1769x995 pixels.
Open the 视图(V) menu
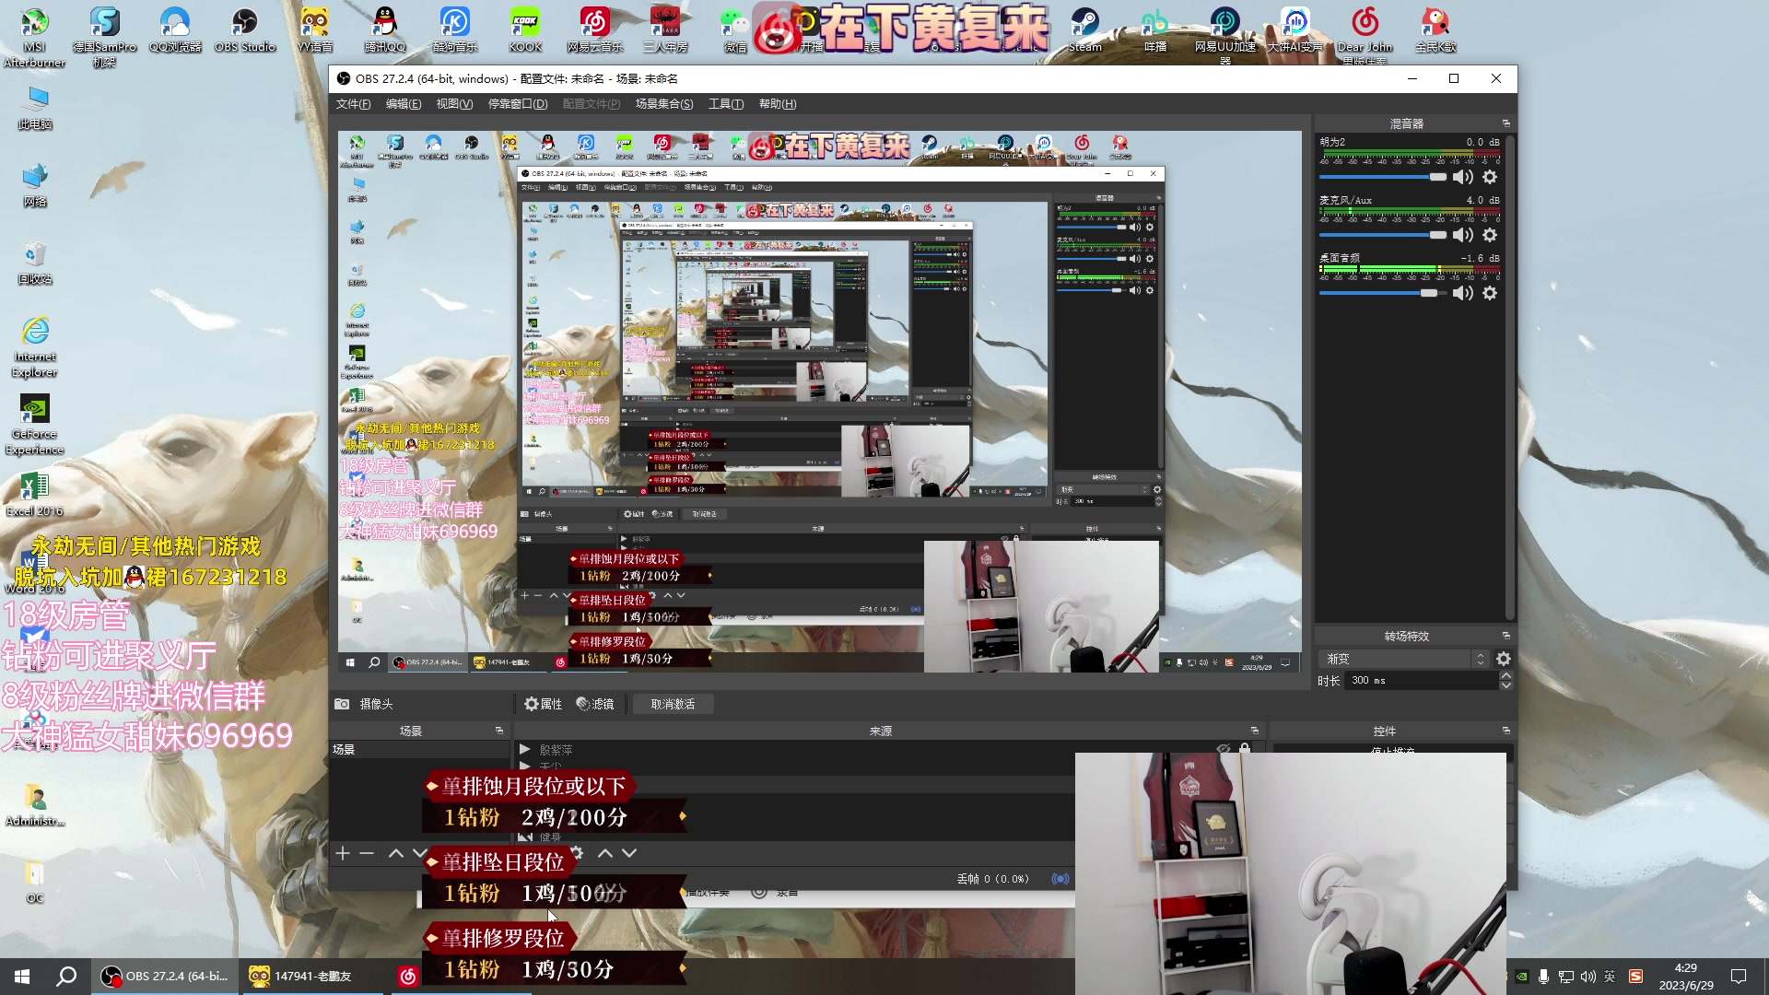point(454,104)
